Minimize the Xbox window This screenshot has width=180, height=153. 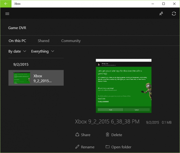pos(153,4)
